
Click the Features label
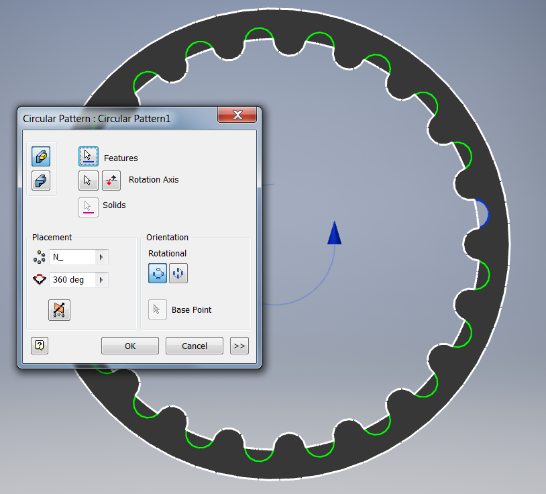point(121,158)
